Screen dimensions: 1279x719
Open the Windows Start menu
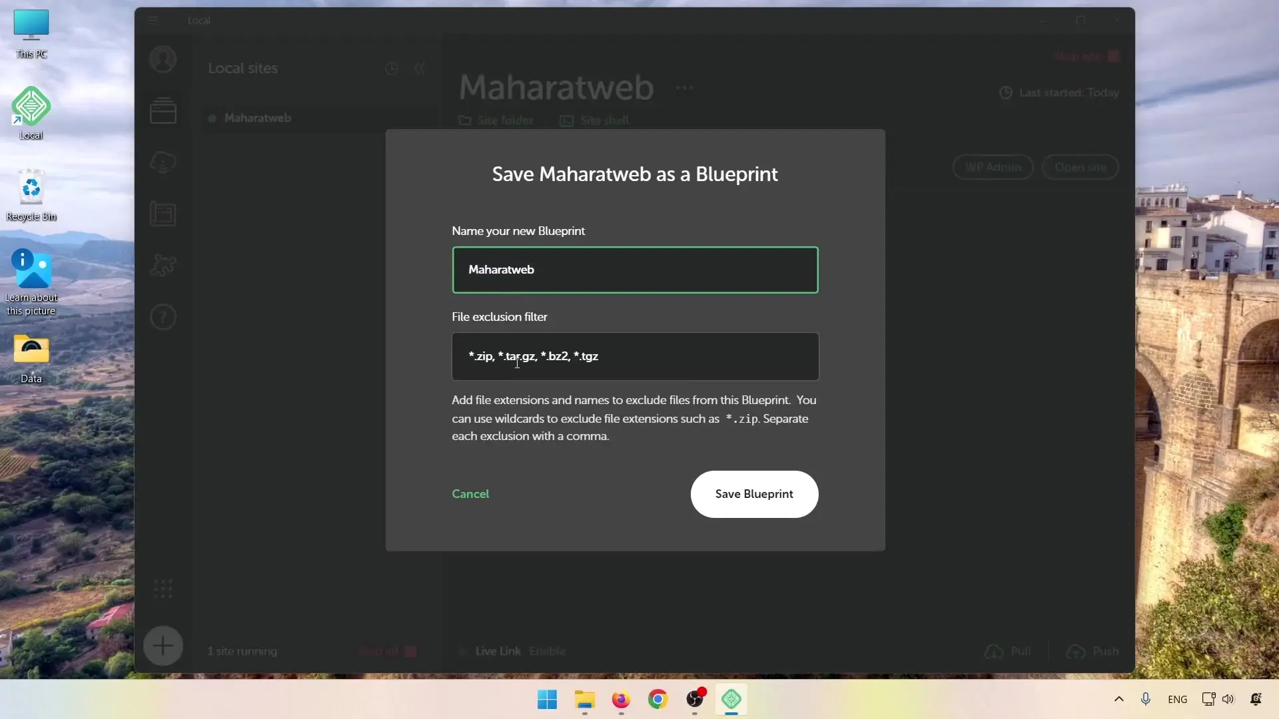(x=547, y=700)
